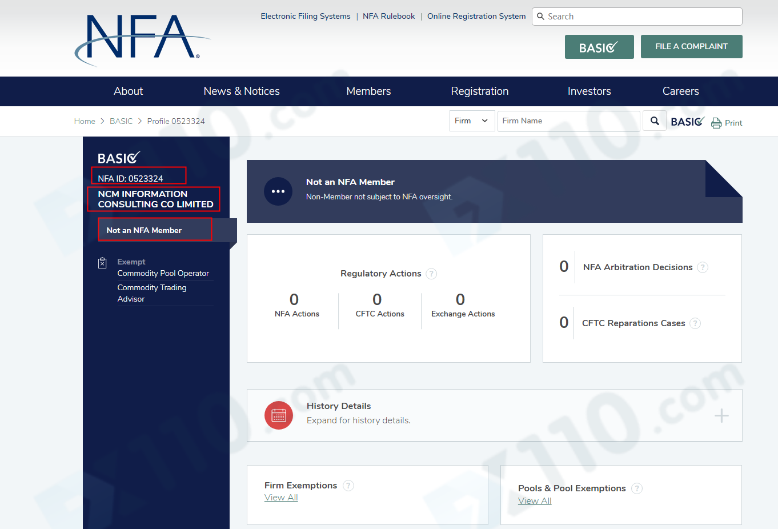Open the Members menu

tap(369, 91)
